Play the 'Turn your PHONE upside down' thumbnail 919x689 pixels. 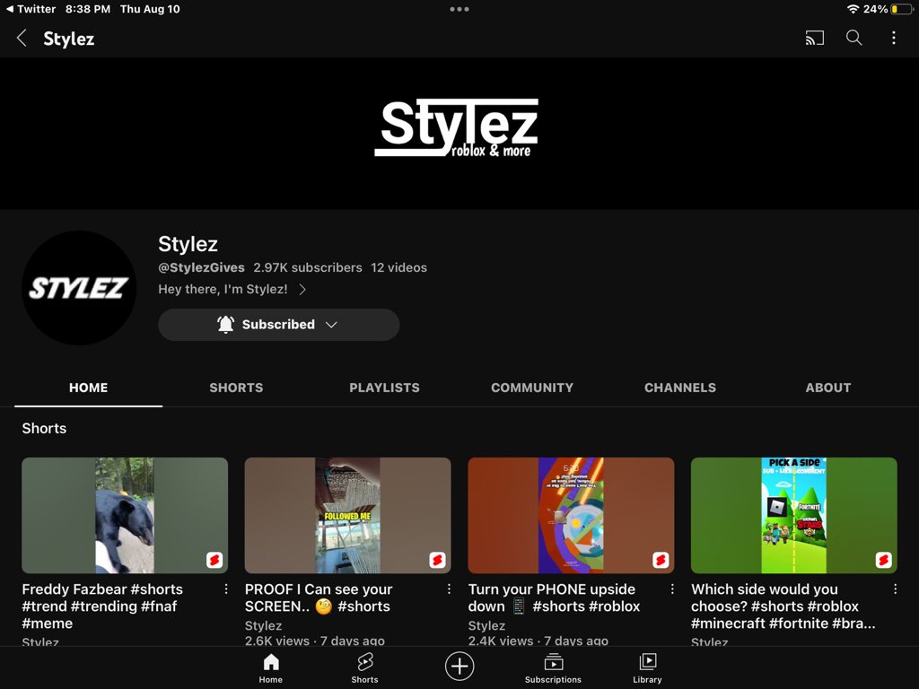point(571,516)
